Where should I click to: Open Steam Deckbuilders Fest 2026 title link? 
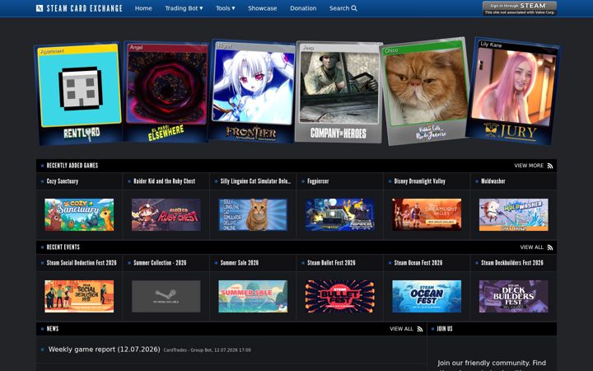click(512, 263)
